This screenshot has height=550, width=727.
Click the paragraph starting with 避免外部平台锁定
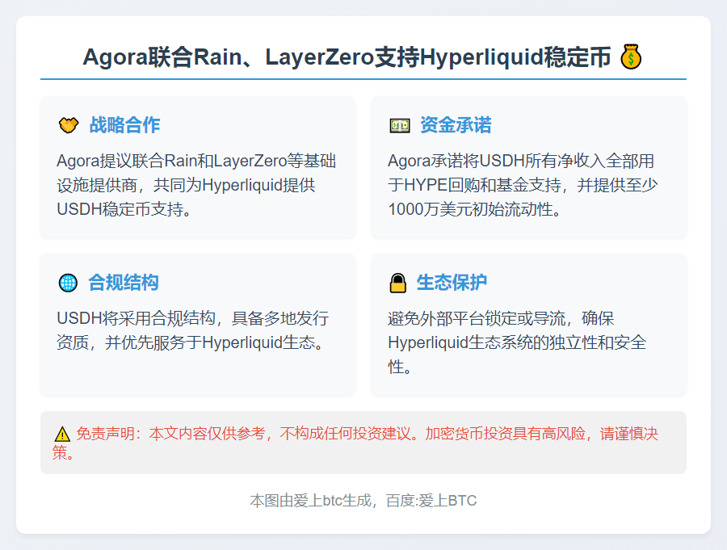517,342
